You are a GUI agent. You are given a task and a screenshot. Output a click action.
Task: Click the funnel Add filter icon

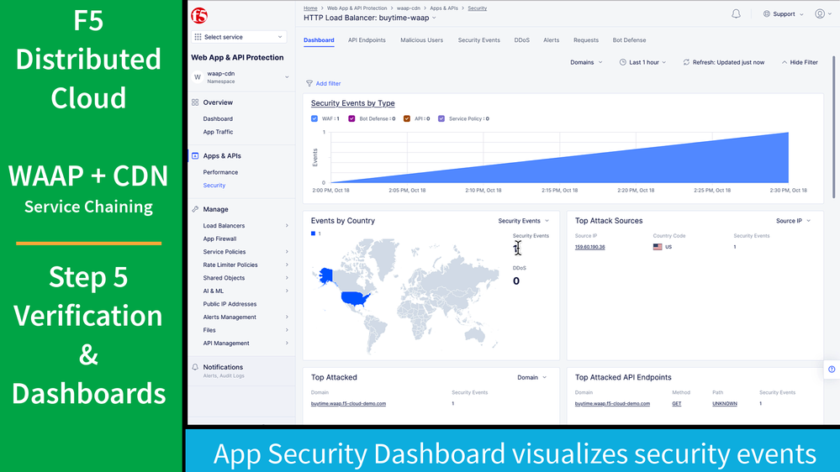pos(309,83)
